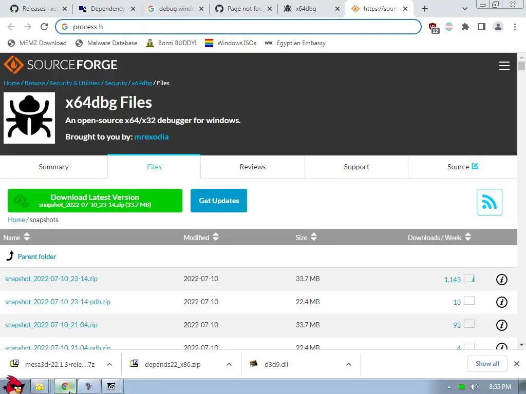Screen dimensions: 526x394
Task: Open the Chrome profile avatar
Action: click(x=498, y=27)
